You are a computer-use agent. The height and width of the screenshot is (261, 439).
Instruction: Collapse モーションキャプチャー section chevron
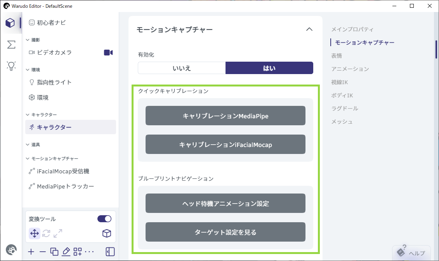pyautogui.click(x=309, y=29)
